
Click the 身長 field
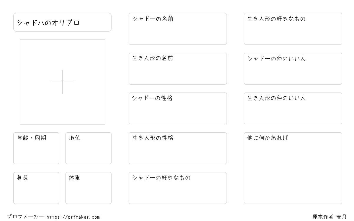click(36, 188)
